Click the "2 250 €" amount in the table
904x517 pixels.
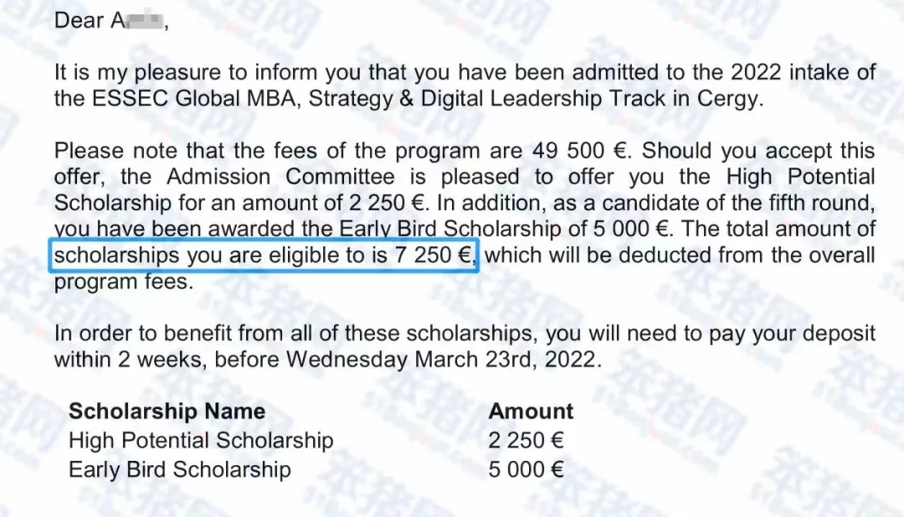coord(526,441)
